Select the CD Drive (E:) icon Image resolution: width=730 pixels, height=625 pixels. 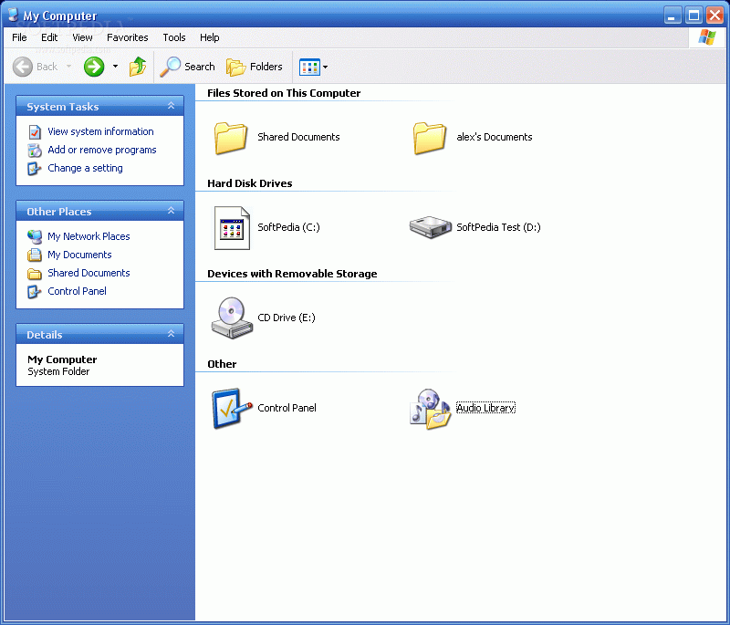[x=232, y=318]
